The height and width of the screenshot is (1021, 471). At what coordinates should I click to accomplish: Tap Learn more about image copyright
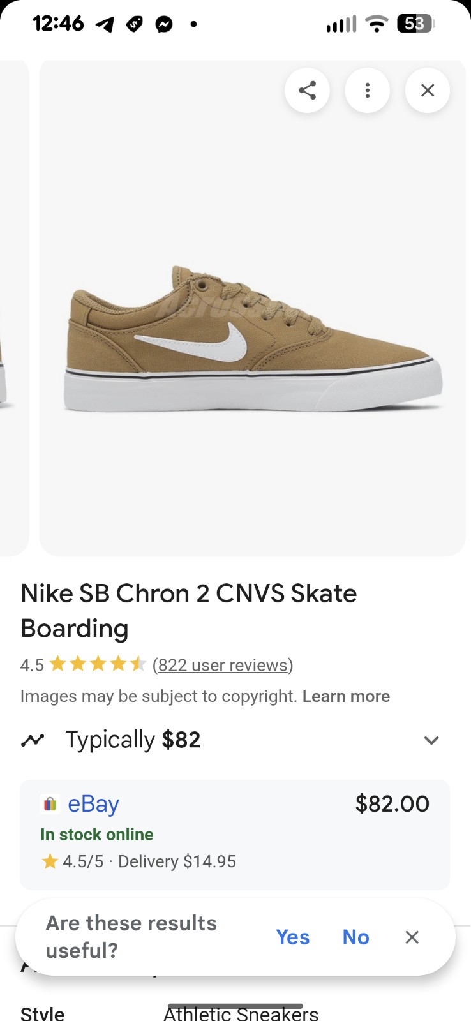pos(346,696)
